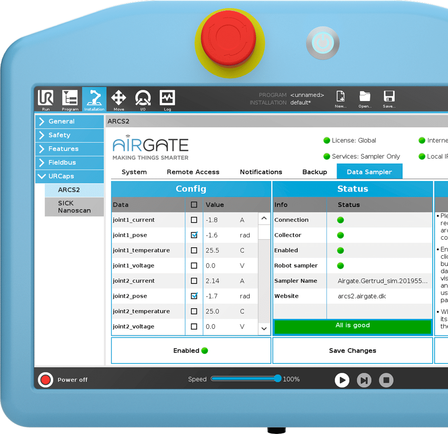Click the unnamed program name
The image size is (448, 434).
click(x=307, y=95)
